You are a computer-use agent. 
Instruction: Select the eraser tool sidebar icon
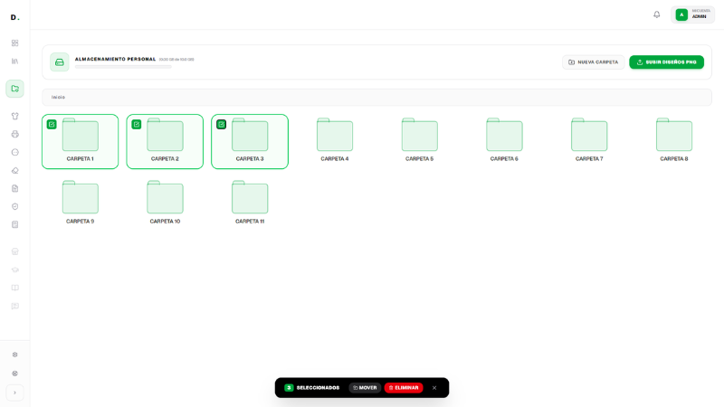click(x=14, y=170)
